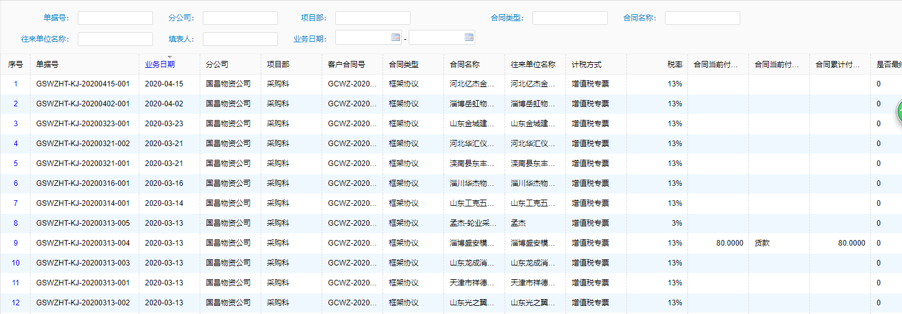Screen dimensions: 902x314
Task: Sort by the 税率 column header
Action: [x=675, y=64]
